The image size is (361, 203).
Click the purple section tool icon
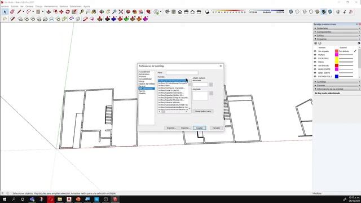(146, 19)
